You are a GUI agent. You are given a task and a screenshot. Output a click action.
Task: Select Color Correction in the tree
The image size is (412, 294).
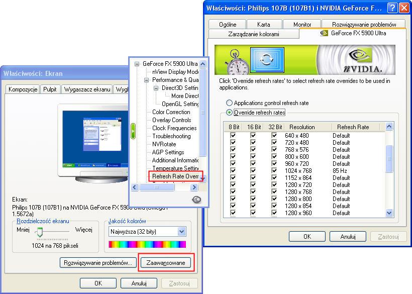coord(171,112)
